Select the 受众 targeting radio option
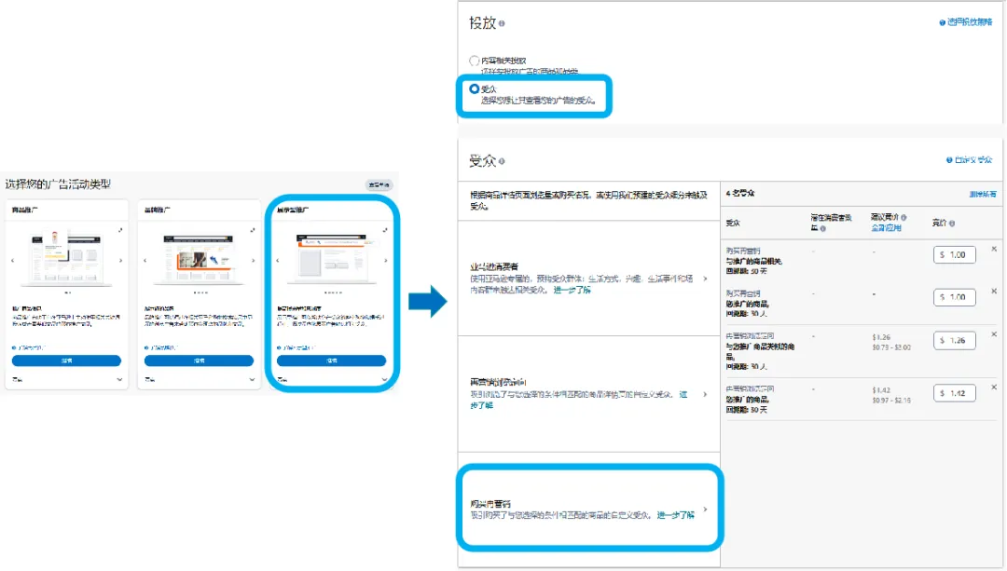Viewport: 1007px width, 571px height. (474, 89)
